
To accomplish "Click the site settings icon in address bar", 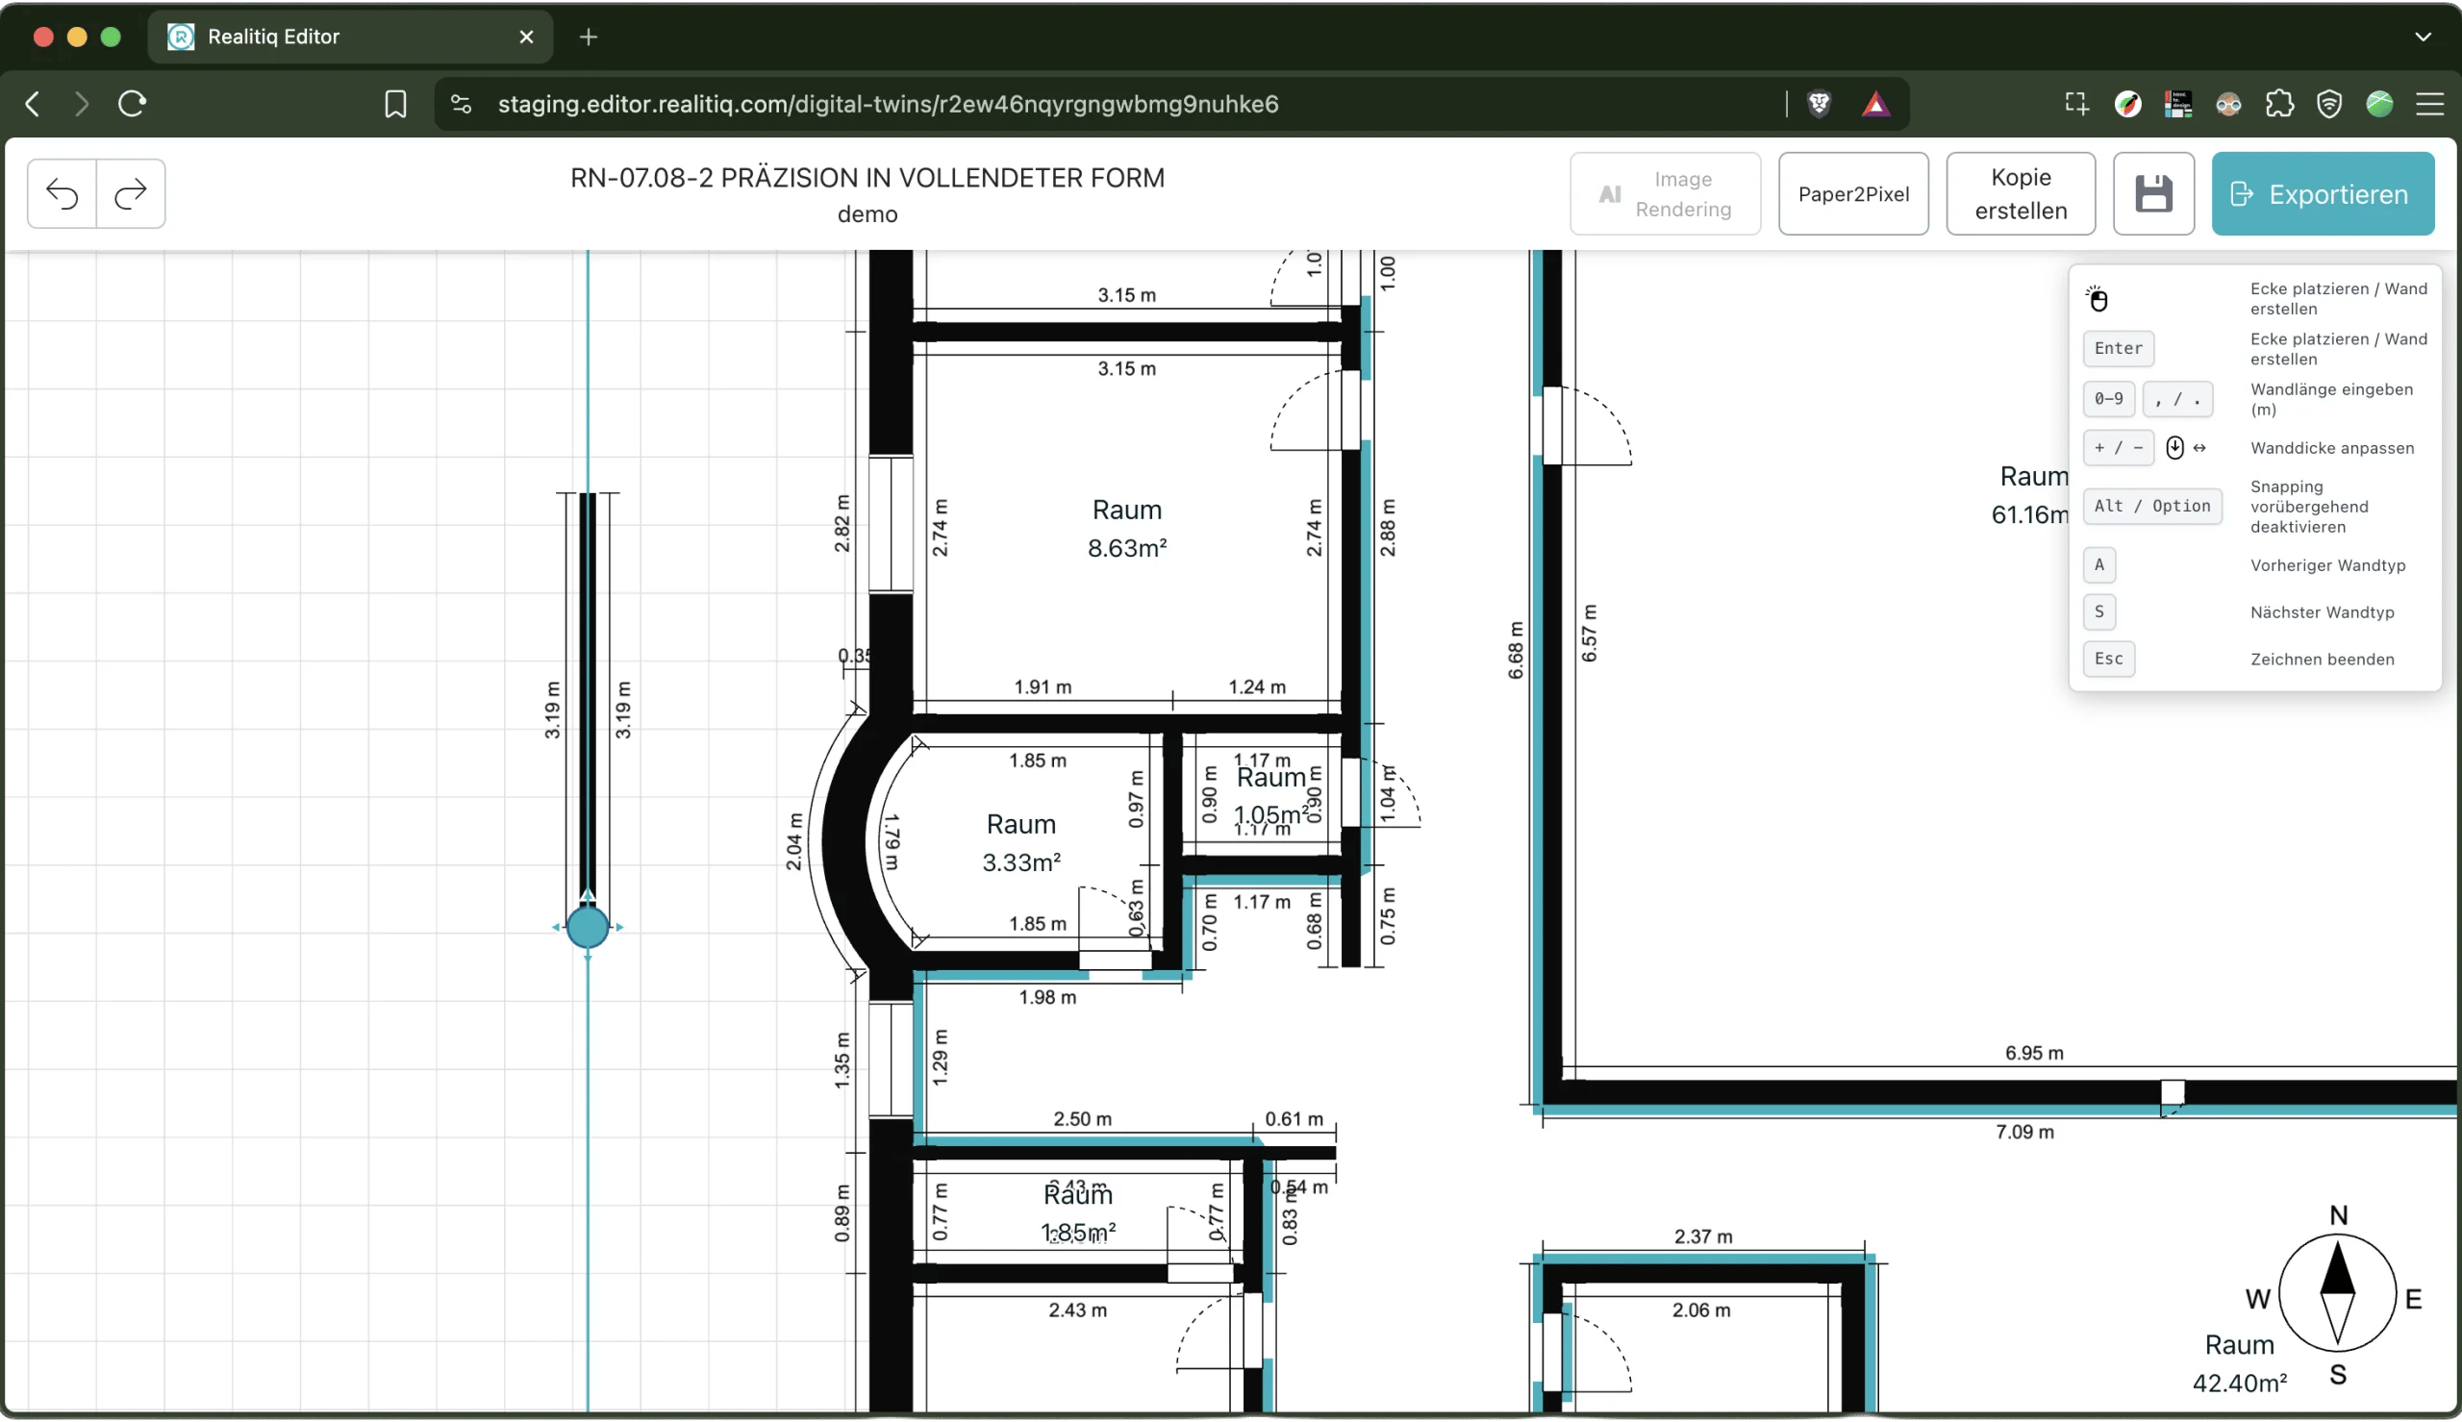I will pos(462,104).
